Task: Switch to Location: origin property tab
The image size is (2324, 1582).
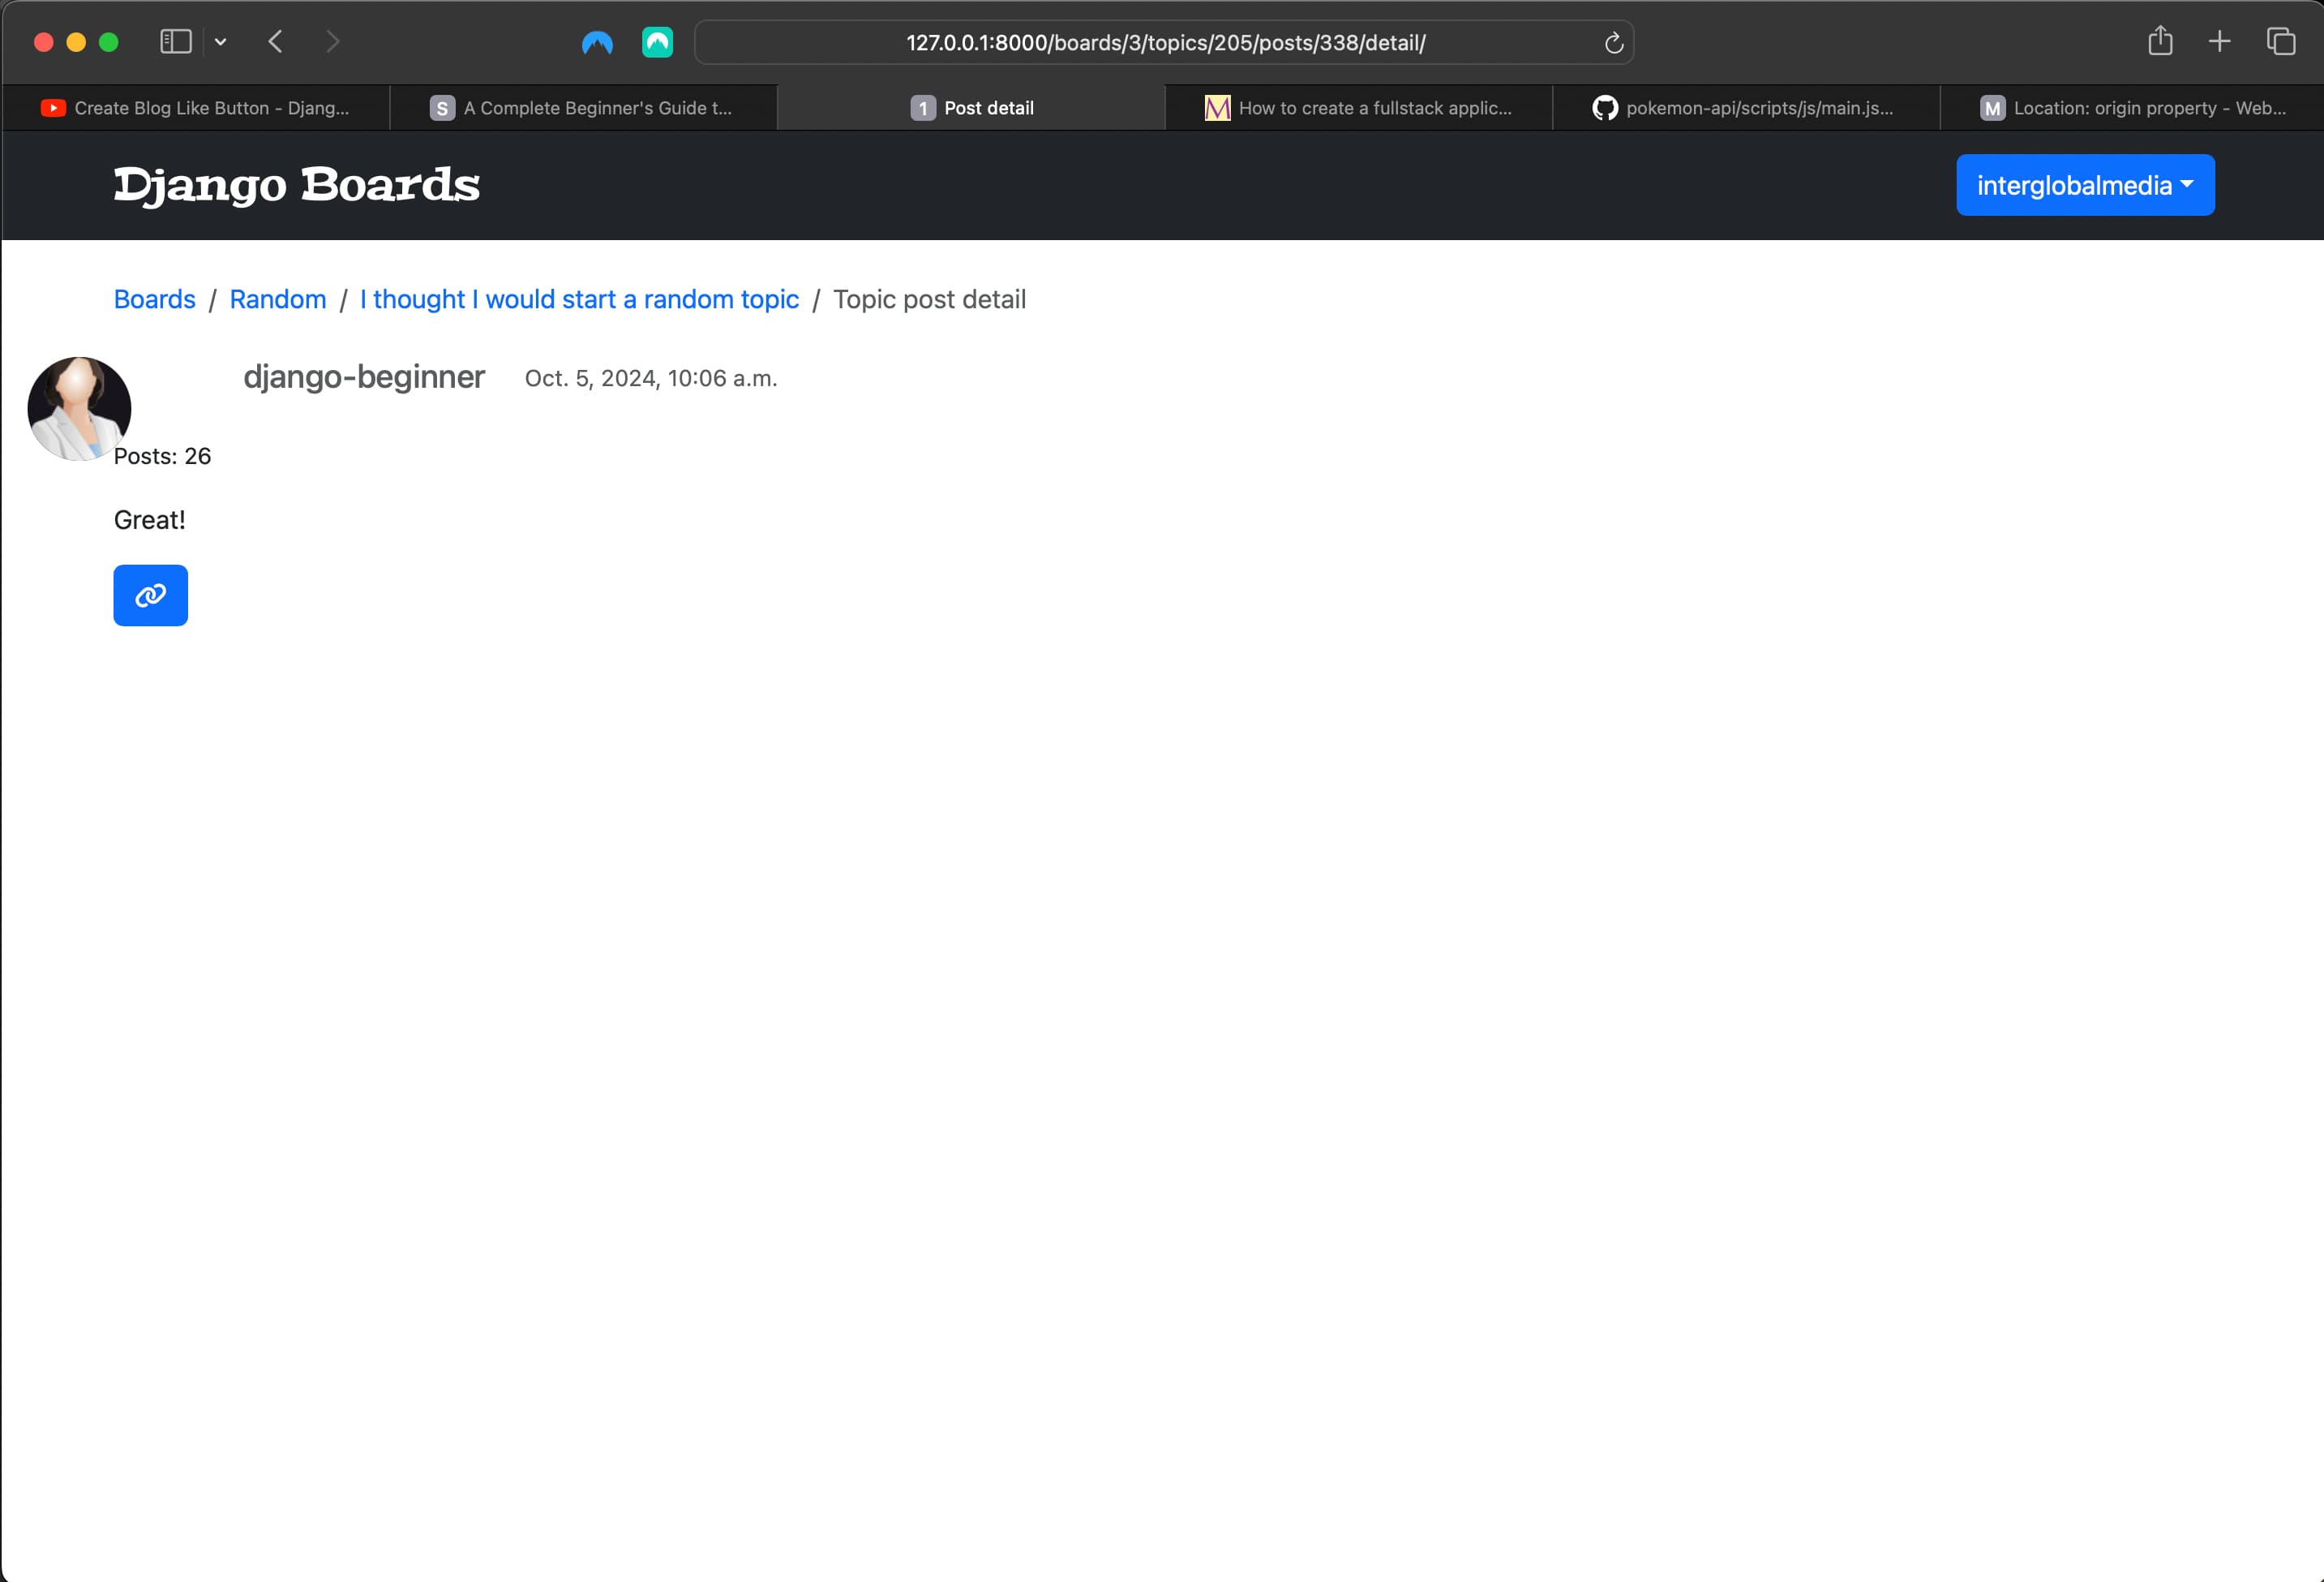Action: (2132, 108)
